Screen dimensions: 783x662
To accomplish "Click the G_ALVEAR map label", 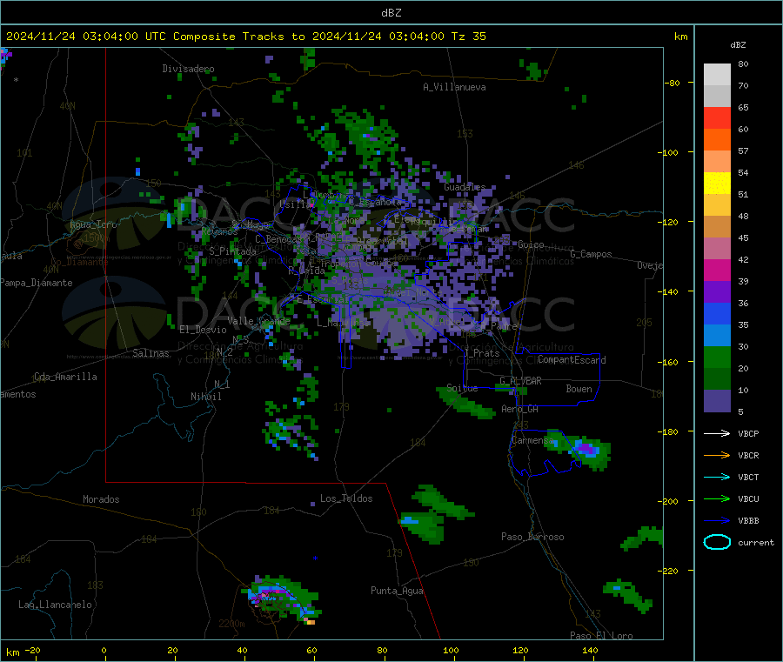I will tap(520, 381).
